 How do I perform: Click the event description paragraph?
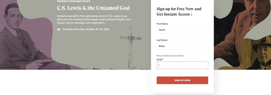(x=94, y=19)
